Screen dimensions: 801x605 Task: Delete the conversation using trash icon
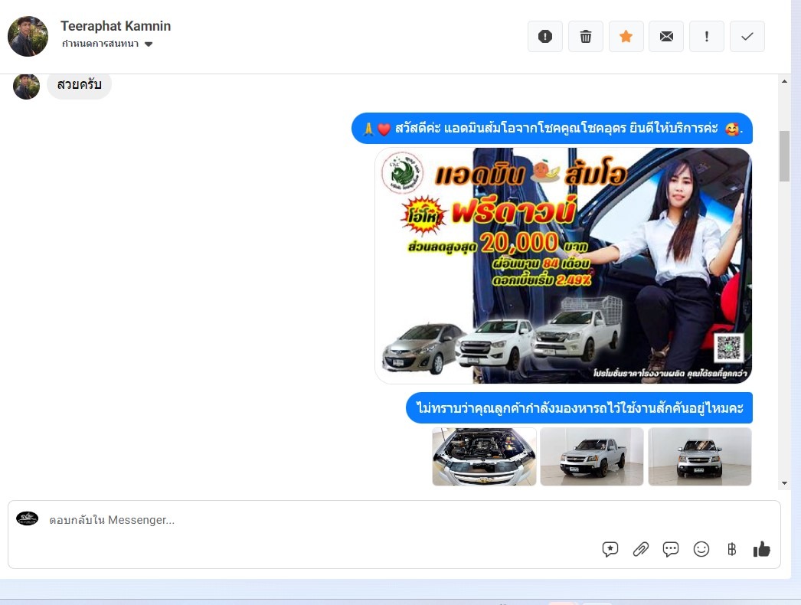[586, 37]
